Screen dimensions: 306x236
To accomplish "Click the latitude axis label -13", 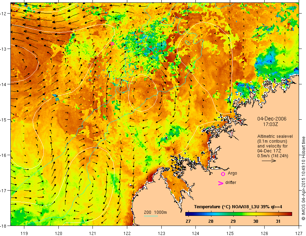I will [4, 49].
